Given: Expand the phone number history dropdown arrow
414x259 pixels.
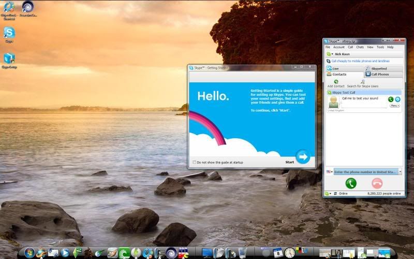Looking at the screenshot, I should point(400,172).
